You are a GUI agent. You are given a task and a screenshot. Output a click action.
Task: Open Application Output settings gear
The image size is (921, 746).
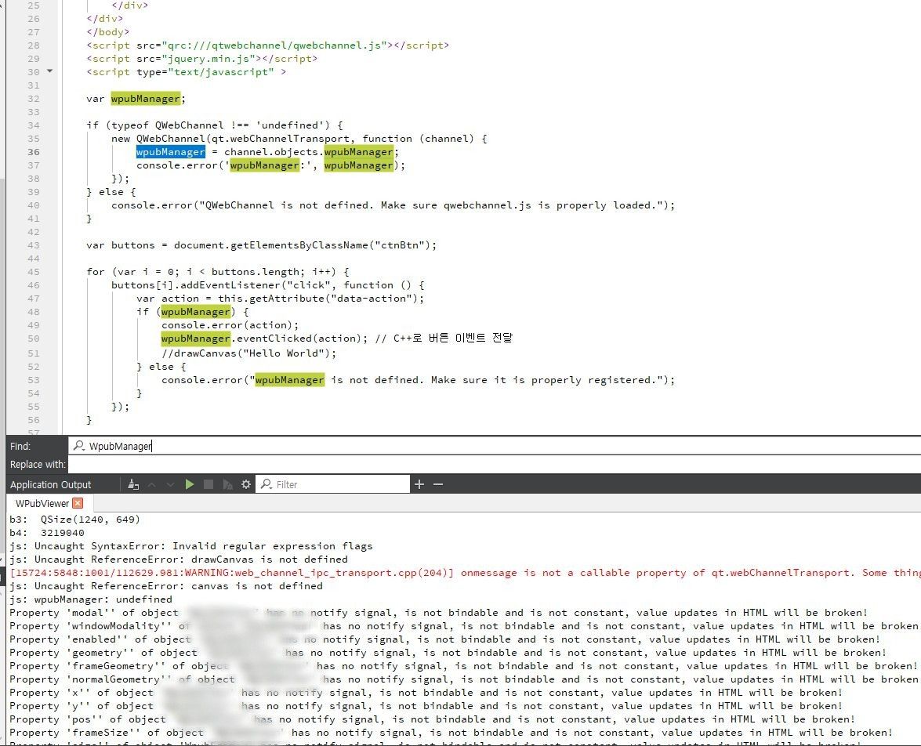coord(246,484)
